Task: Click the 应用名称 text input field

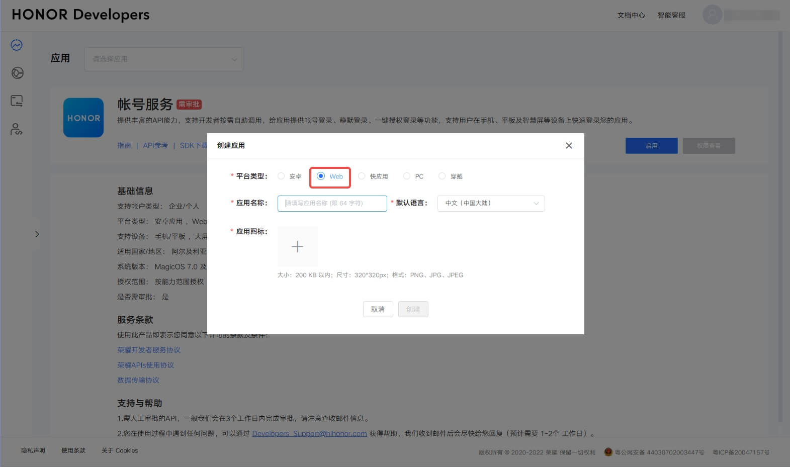Action: (332, 203)
